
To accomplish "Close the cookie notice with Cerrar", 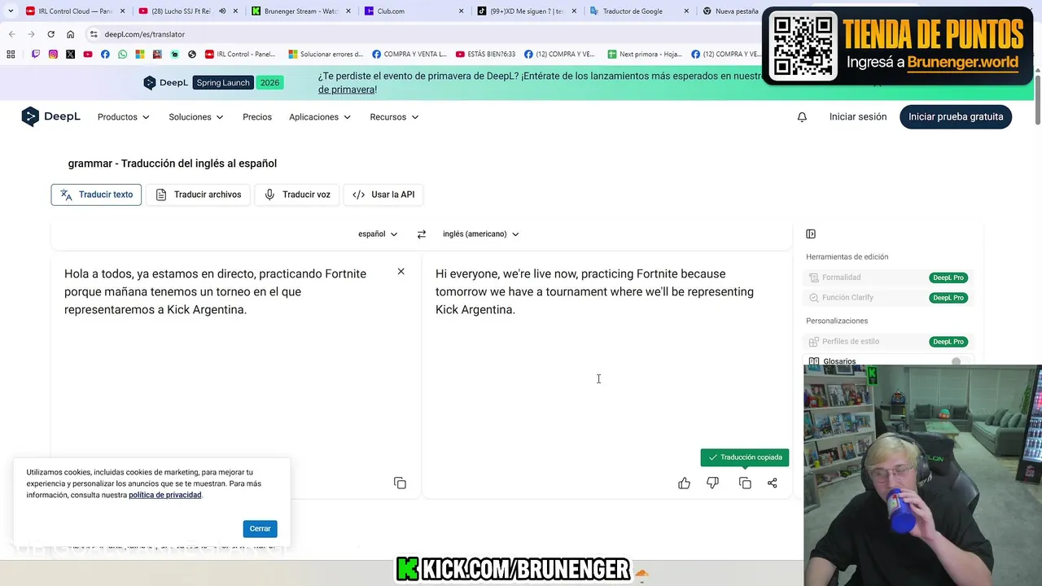I will click(260, 529).
